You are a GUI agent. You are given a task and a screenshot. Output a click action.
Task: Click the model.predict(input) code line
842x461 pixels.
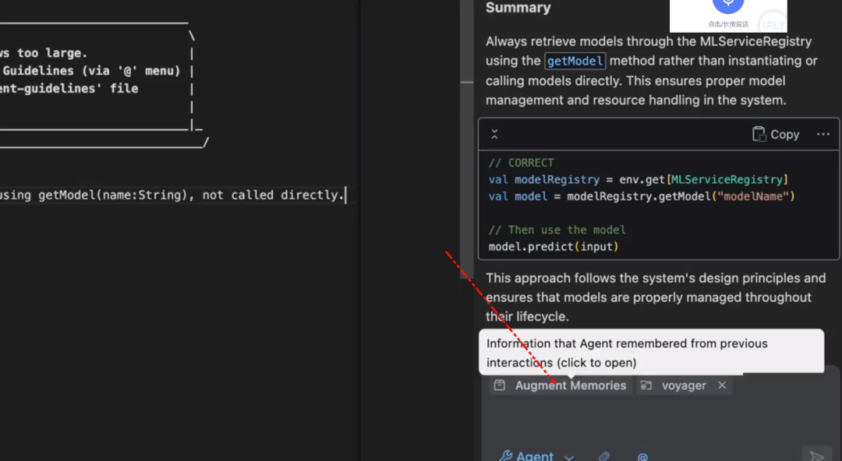pyautogui.click(x=553, y=247)
